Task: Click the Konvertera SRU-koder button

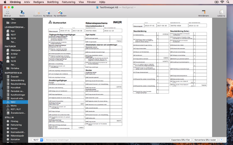Action: point(205,140)
